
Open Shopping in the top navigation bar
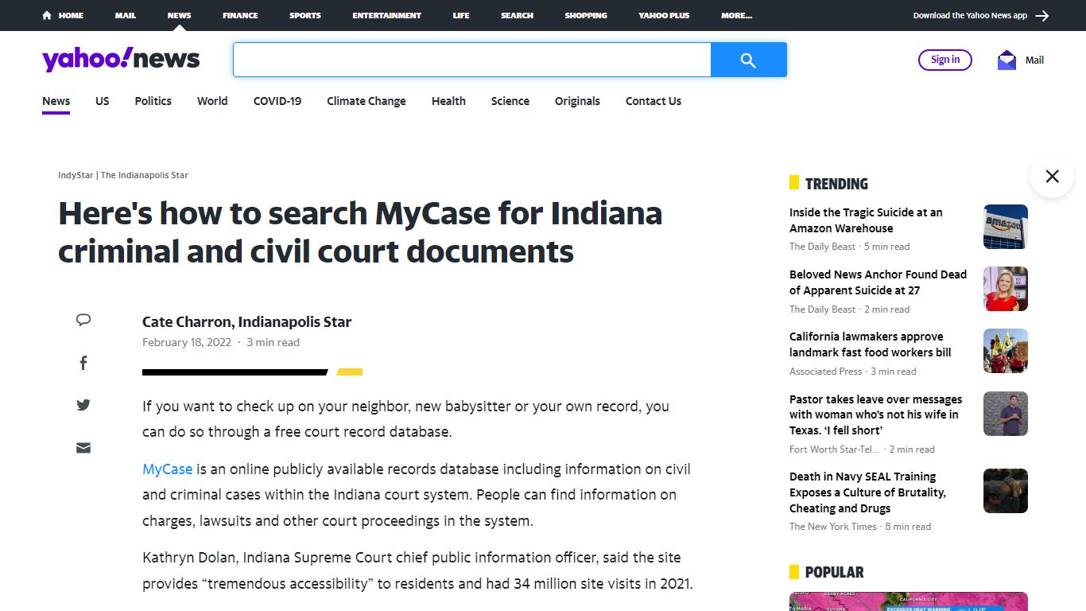coord(586,15)
